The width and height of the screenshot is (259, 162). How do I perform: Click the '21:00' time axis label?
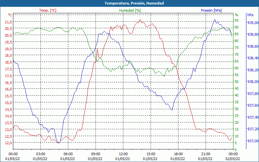click(x=205, y=154)
